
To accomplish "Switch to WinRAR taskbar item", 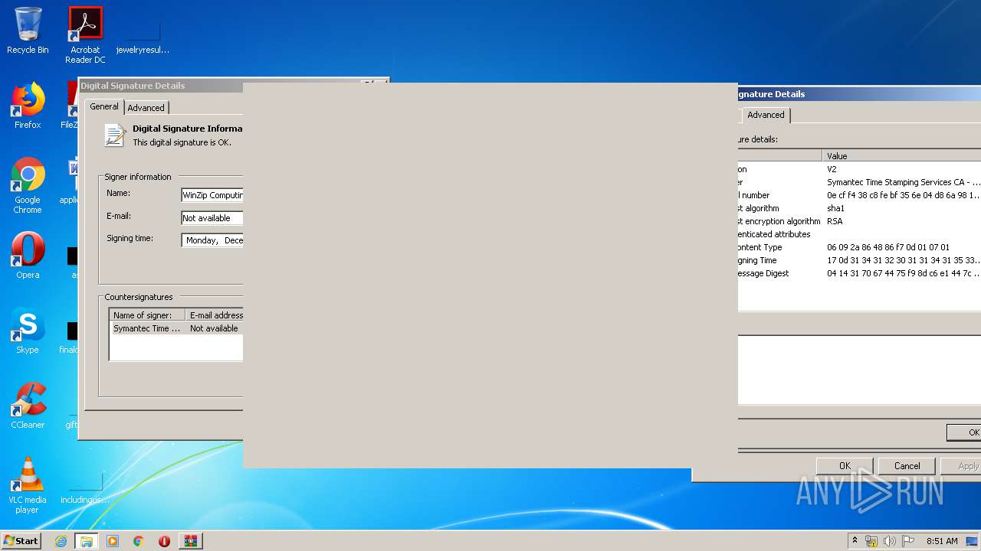I will coord(190,541).
